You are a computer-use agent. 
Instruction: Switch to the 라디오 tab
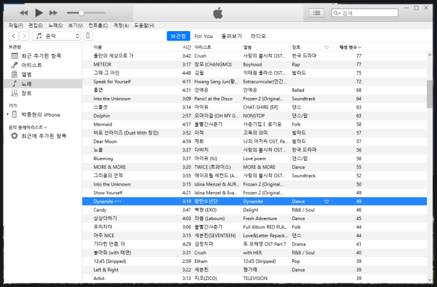(x=258, y=36)
